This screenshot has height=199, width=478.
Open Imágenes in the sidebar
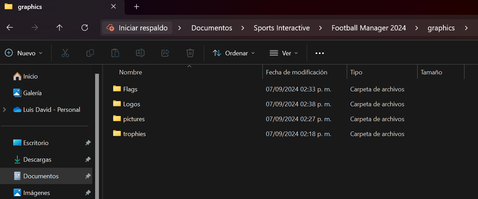pyautogui.click(x=31, y=193)
